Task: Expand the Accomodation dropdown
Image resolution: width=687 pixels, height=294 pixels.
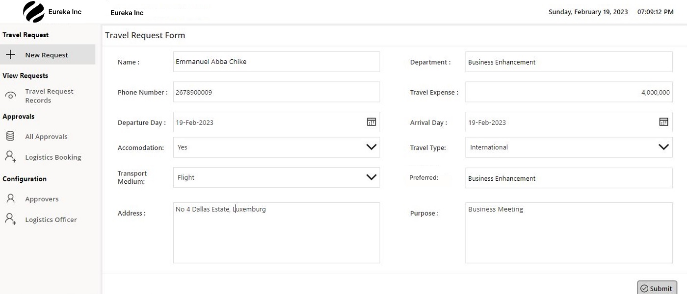Action: pos(371,147)
